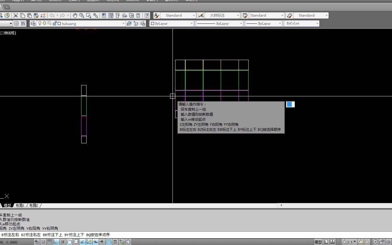Image resolution: width=392 pixels, height=245 pixels.
Task: Open the Layer Properties Manager icon
Action: [33, 23]
